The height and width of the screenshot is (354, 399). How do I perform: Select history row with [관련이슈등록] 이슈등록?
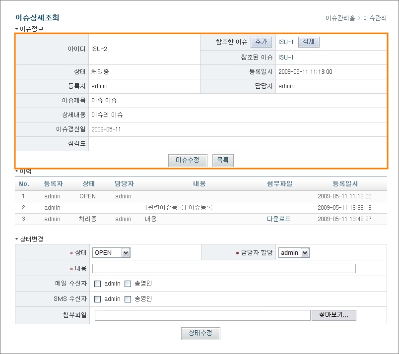pyautogui.click(x=199, y=207)
